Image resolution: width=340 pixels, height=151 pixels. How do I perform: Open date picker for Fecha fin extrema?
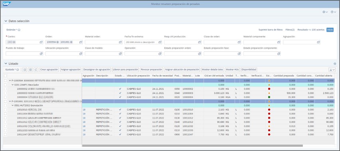[x=160, y=42]
